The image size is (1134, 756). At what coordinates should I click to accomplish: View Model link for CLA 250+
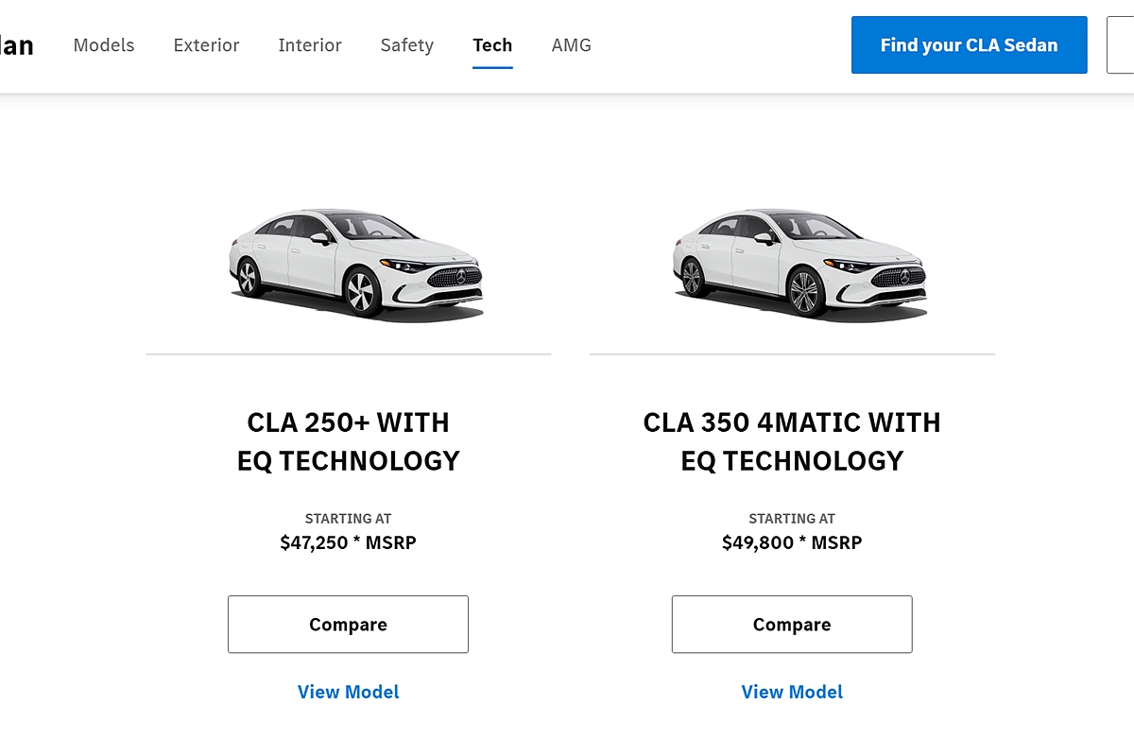348,692
